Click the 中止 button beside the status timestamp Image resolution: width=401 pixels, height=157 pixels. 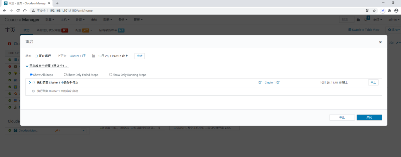pyautogui.click(x=140, y=56)
